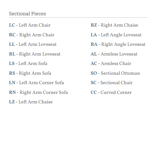Click RC - Right Arm Chair
164x164 pixels.
click(x=32, y=35)
